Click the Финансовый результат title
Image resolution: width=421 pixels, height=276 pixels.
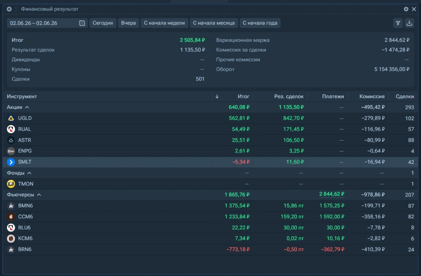click(50, 9)
